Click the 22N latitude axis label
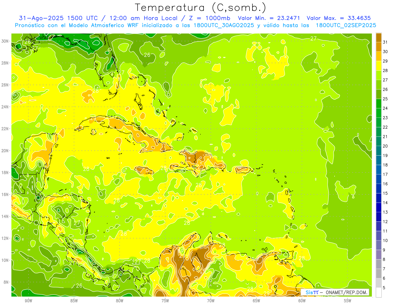Screen dimensions: 394x305 [x=5, y=129]
